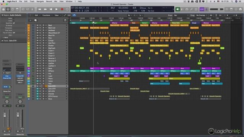Open the Functions menu in Tracks area

(47, 15)
